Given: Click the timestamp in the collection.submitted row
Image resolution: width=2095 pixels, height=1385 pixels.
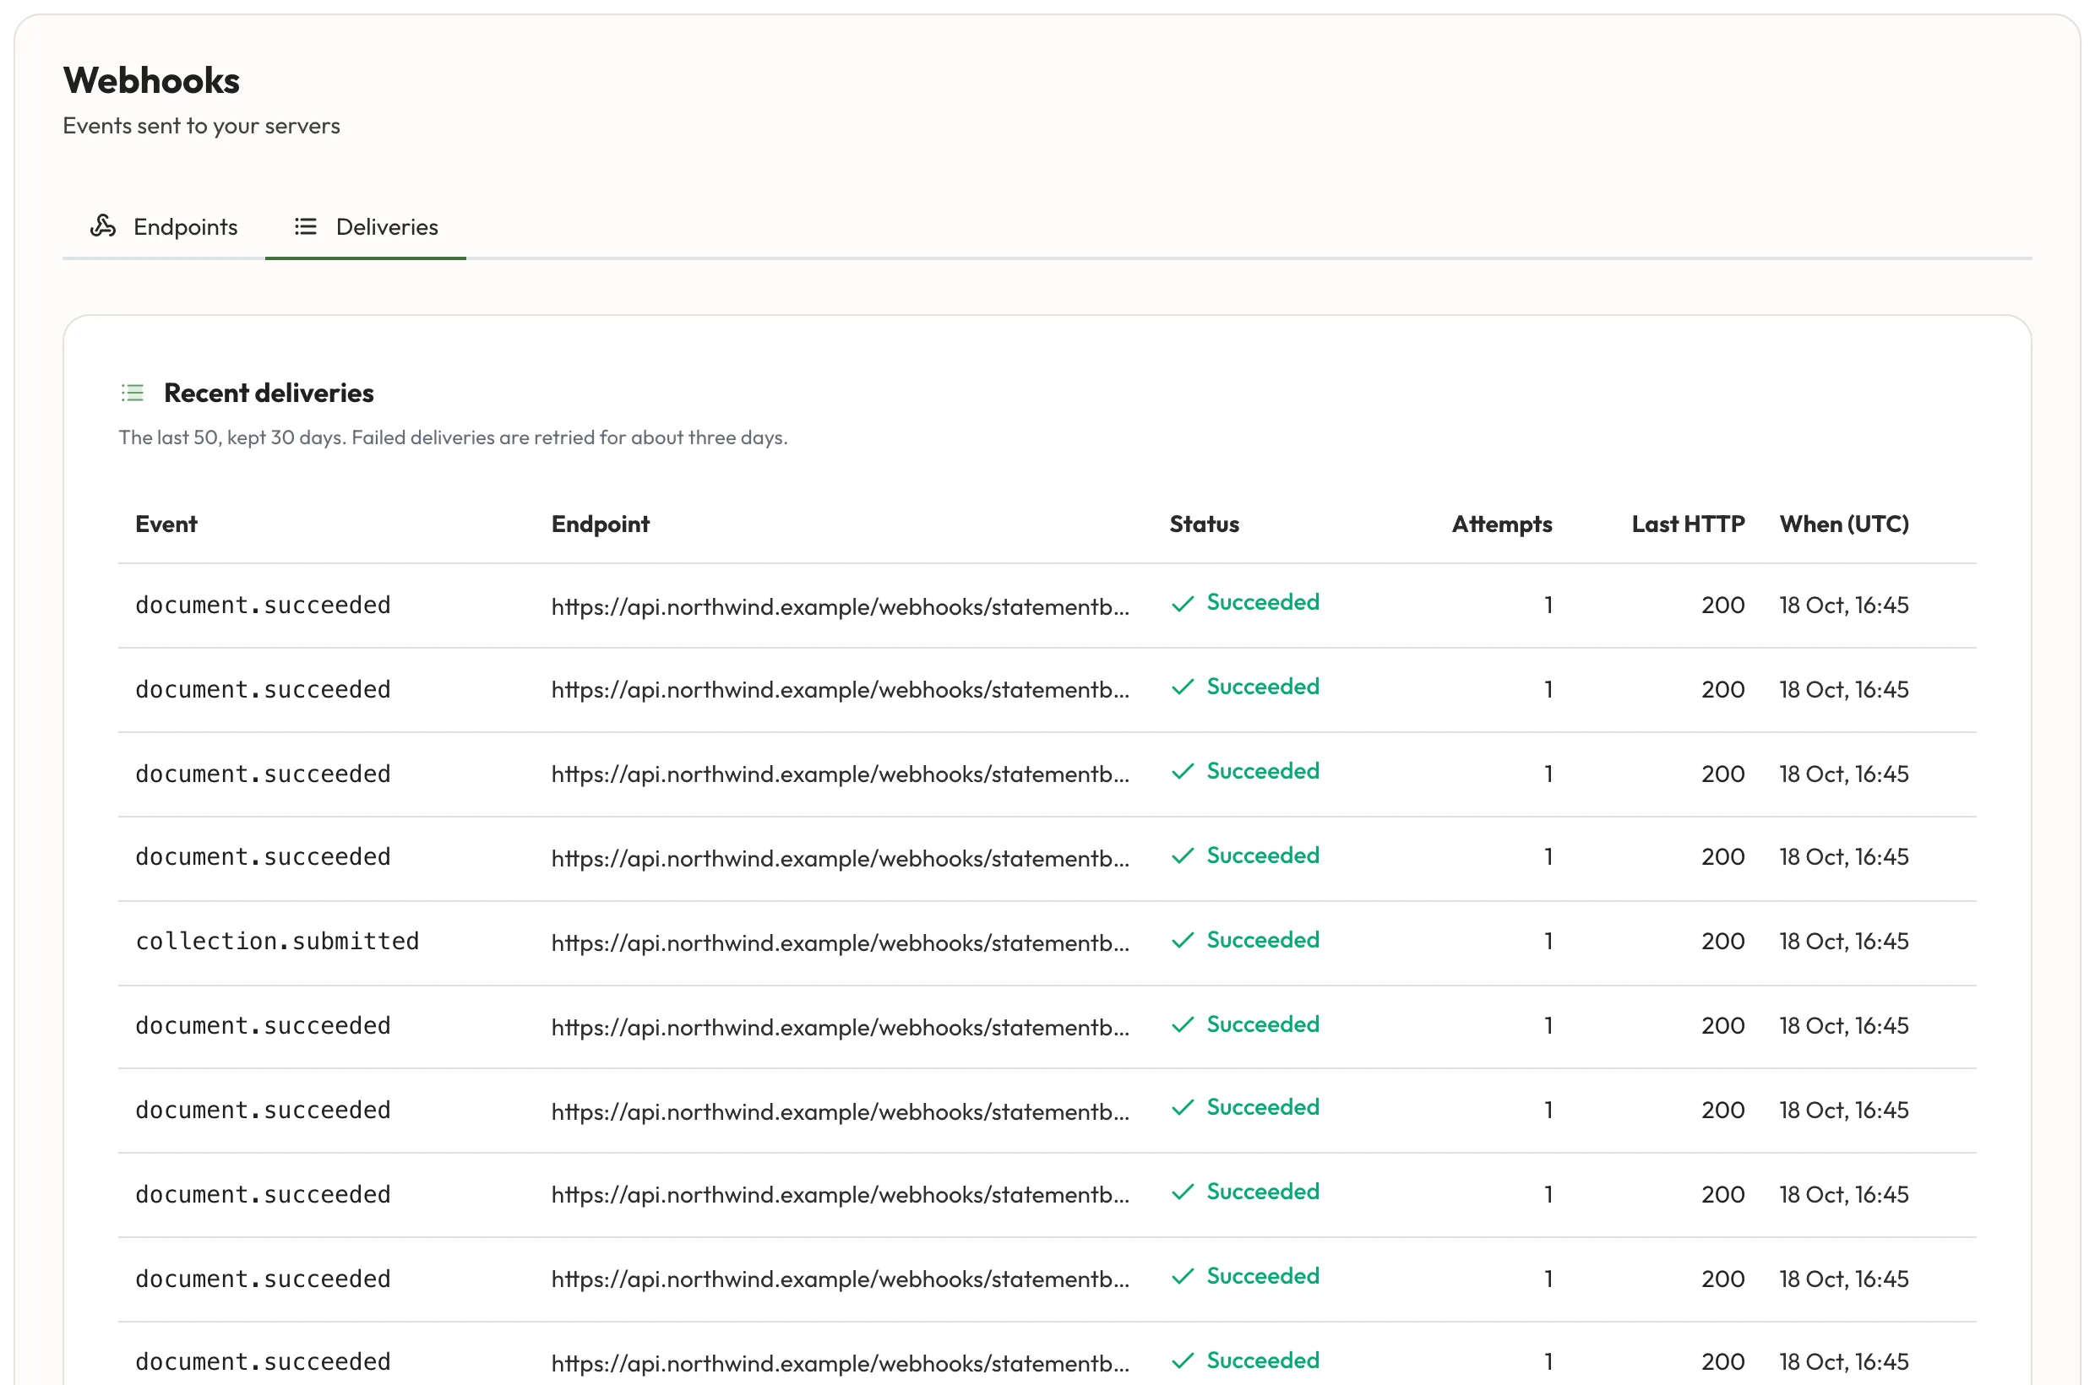Looking at the screenshot, I should (x=1844, y=942).
